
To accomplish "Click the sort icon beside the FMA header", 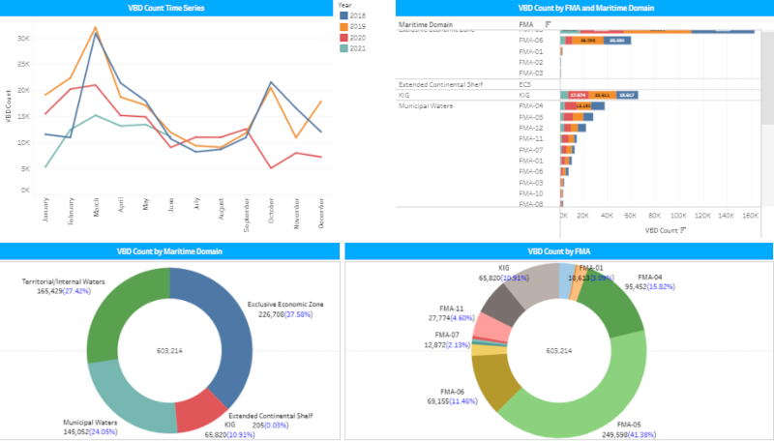I will click(549, 23).
